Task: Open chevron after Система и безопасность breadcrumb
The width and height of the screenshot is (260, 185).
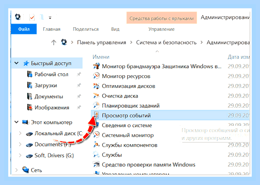Action: (201, 42)
